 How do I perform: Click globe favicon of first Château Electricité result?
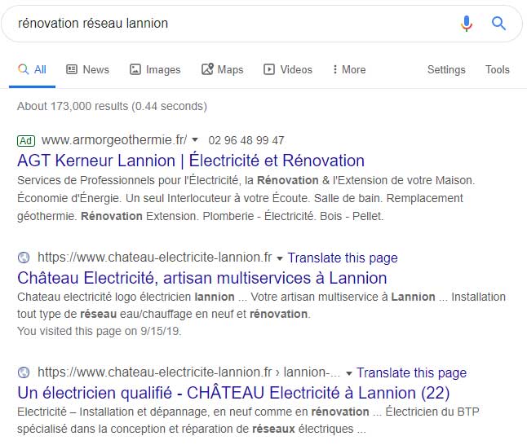(24, 258)
